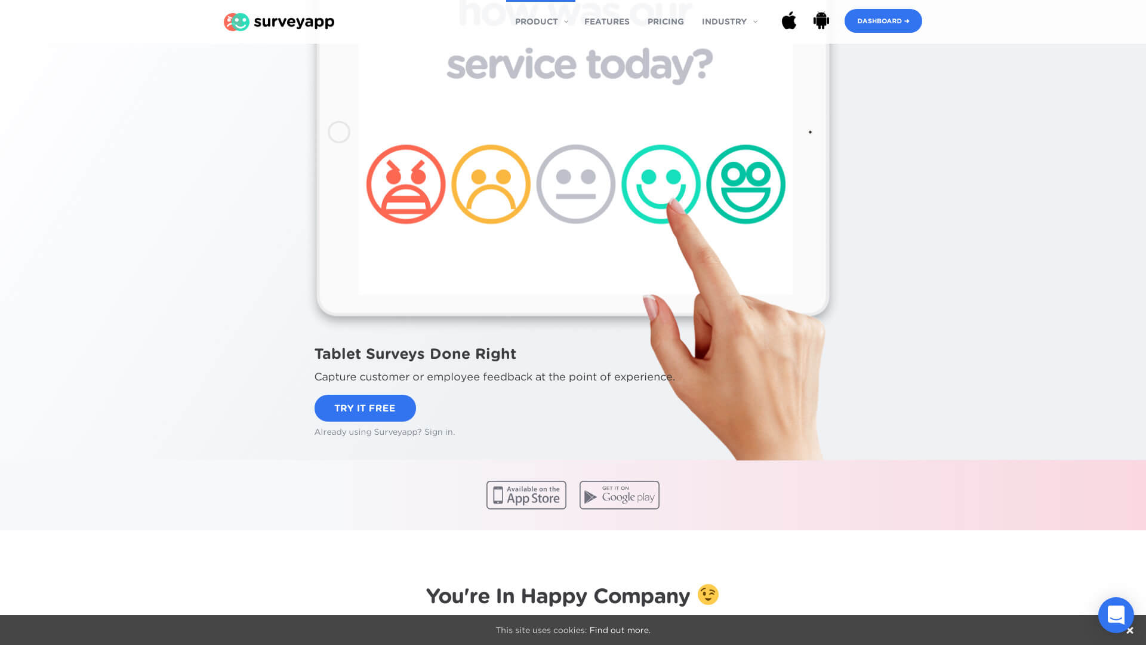
Task: Select the Android platform icon
Action: click(821, 20)
